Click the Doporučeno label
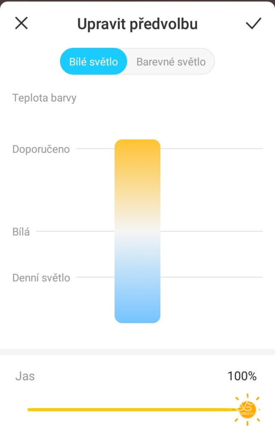The height and width of the screenshot is (430, 275). (41, 149)
